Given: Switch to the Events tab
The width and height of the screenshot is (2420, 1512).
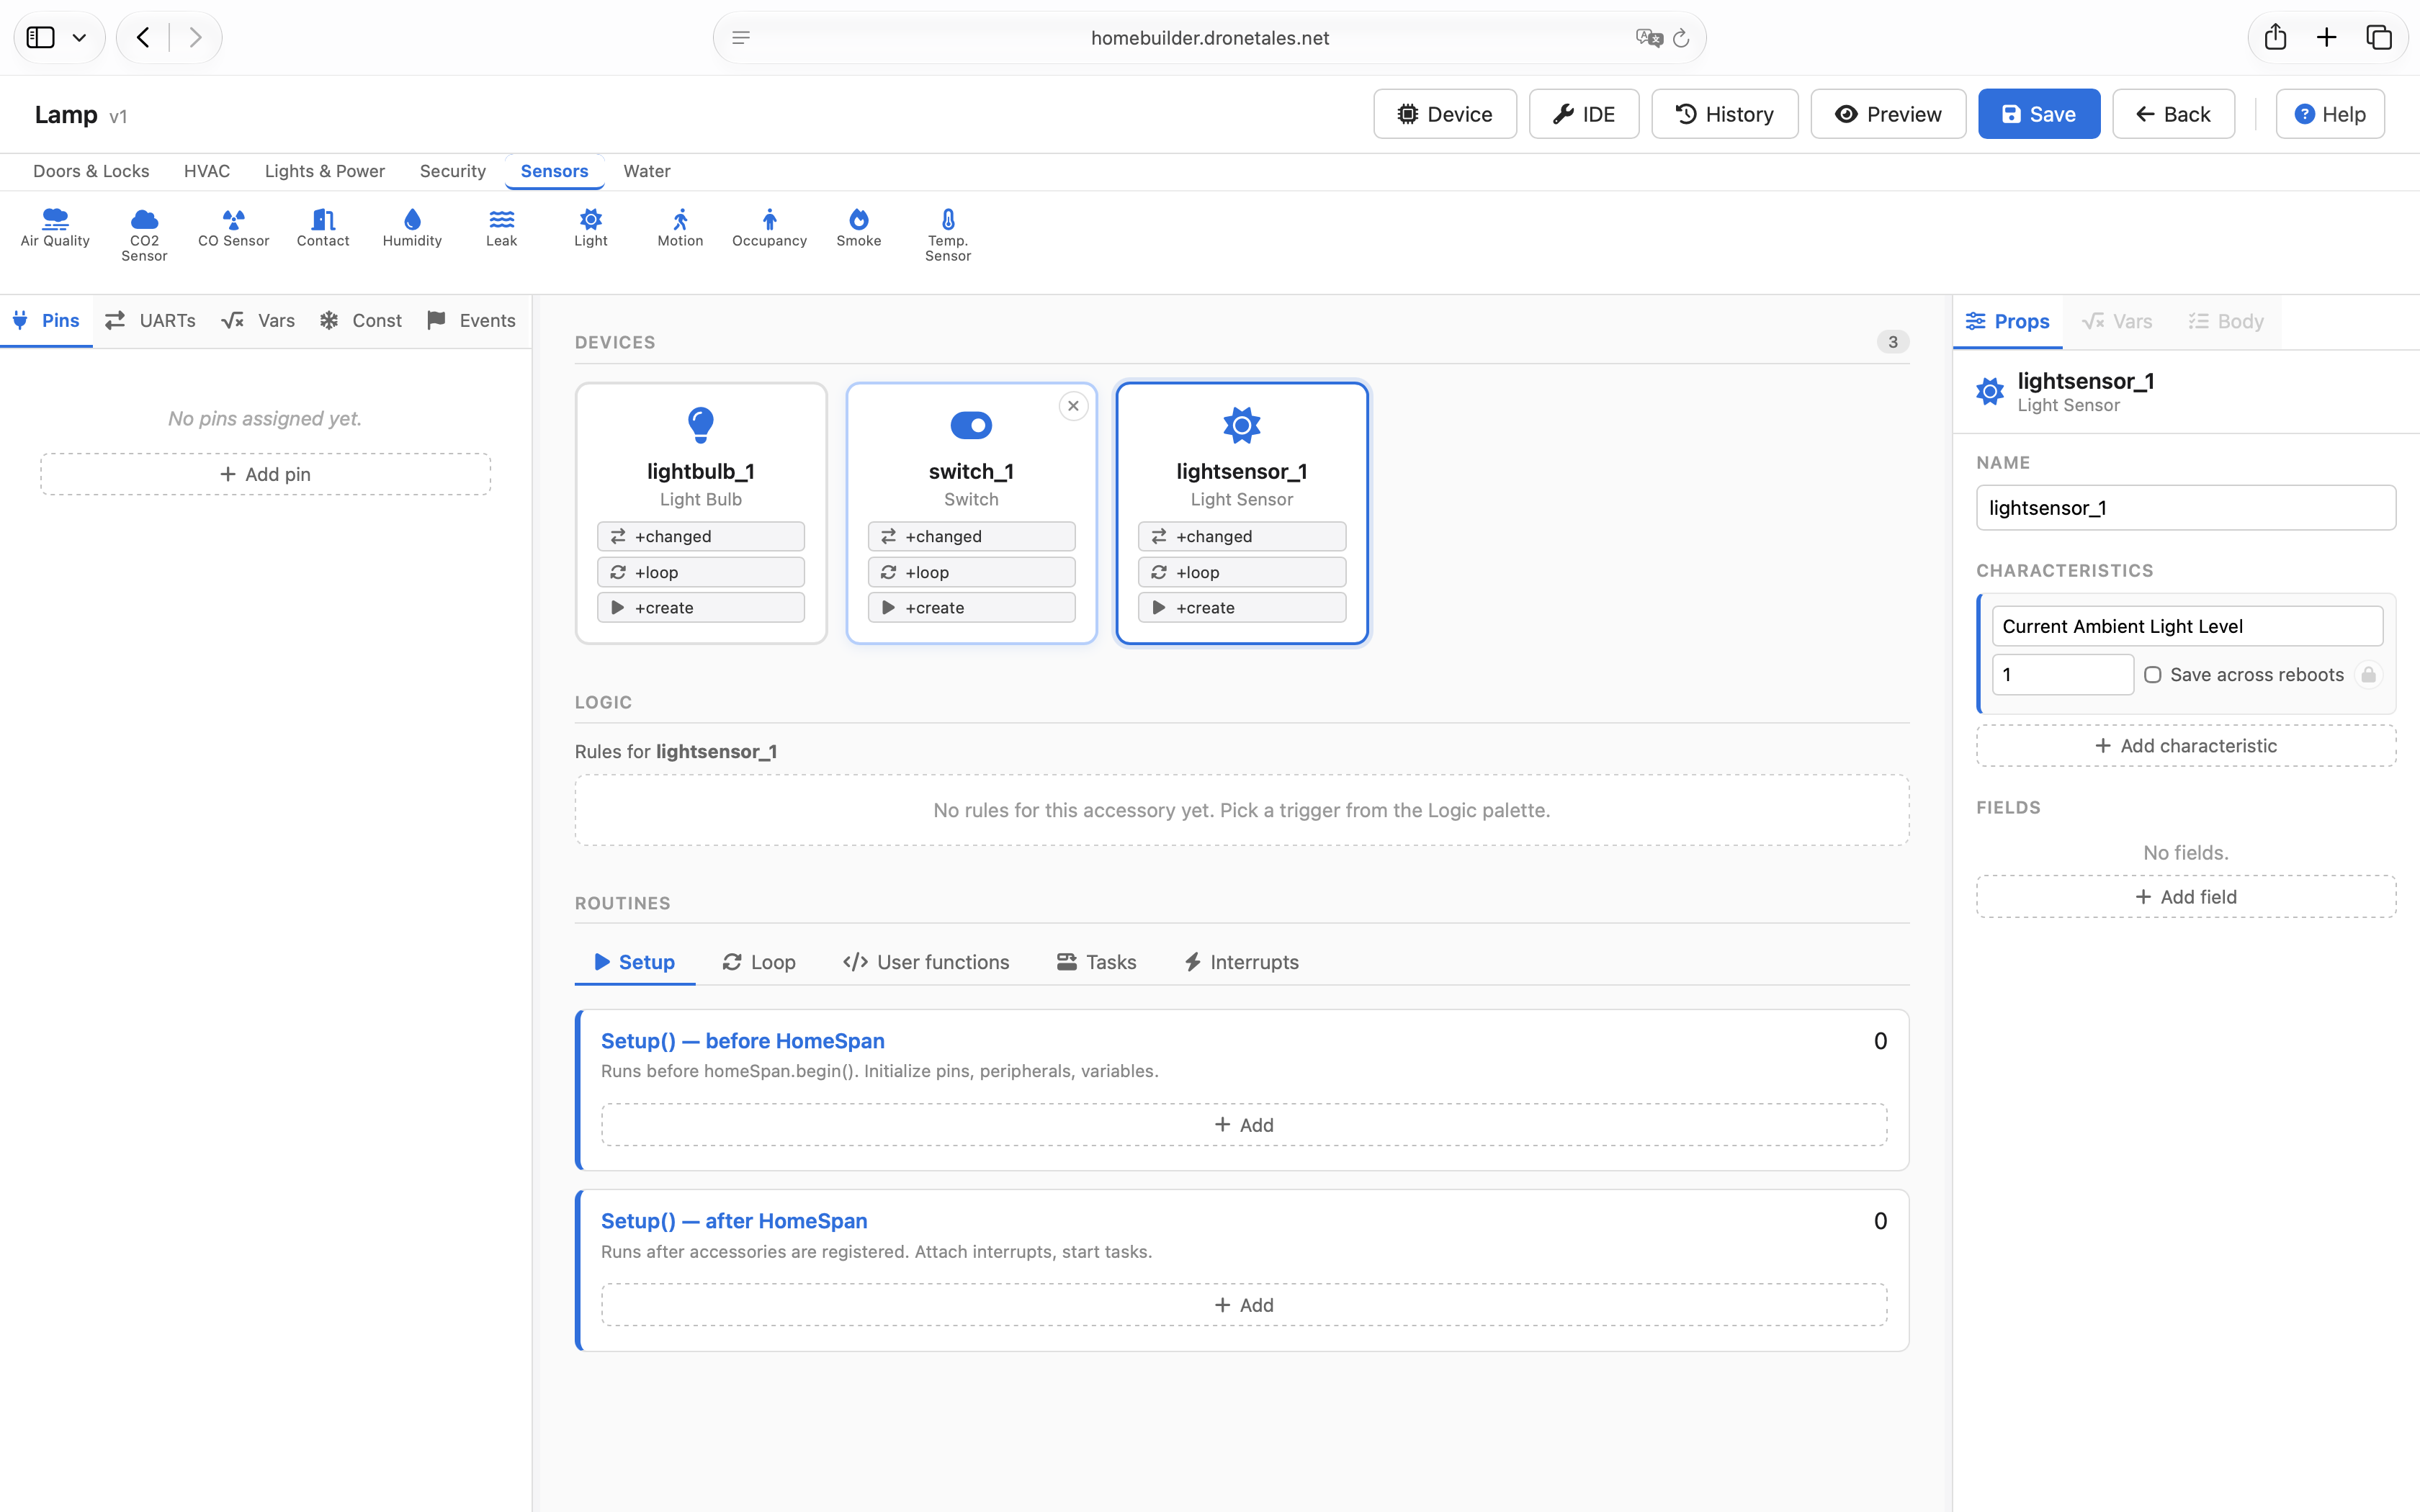Looking at the screenshot, I should pyautogui.click(x=472, y=321).
